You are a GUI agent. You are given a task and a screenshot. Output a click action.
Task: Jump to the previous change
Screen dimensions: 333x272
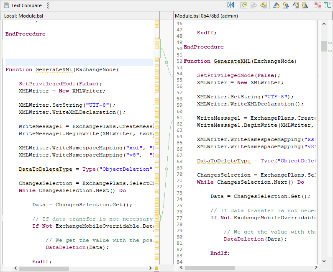(x=305, y=5)
